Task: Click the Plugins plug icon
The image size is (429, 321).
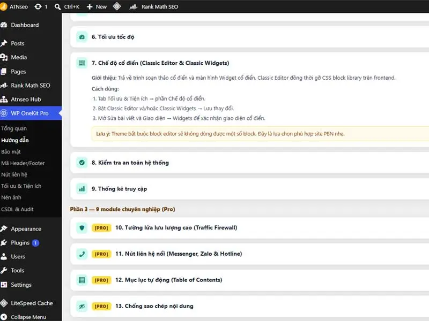Action: (4, 243)
